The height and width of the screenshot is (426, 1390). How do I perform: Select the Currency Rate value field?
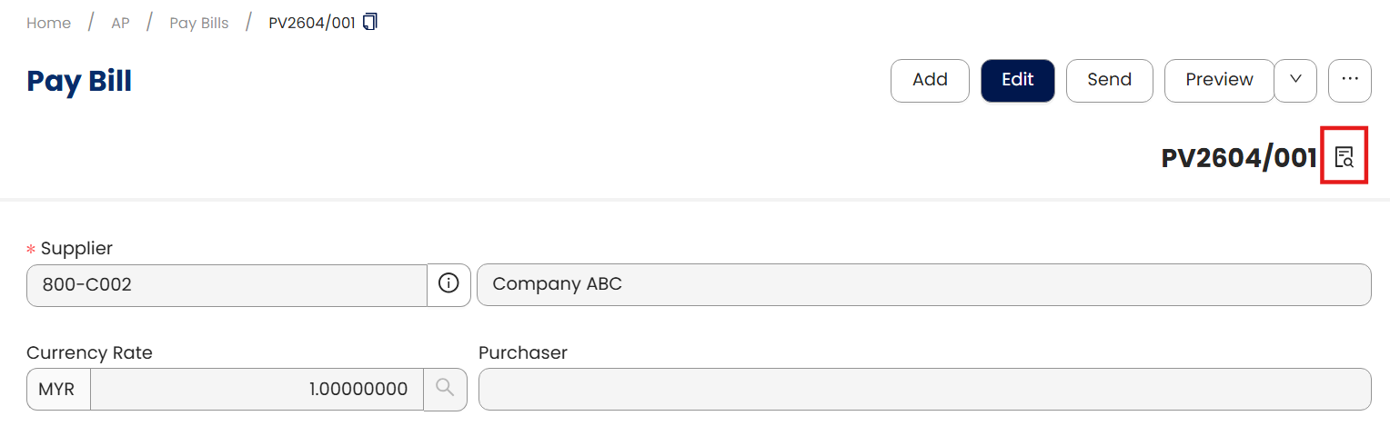click(x=257, y=389)
